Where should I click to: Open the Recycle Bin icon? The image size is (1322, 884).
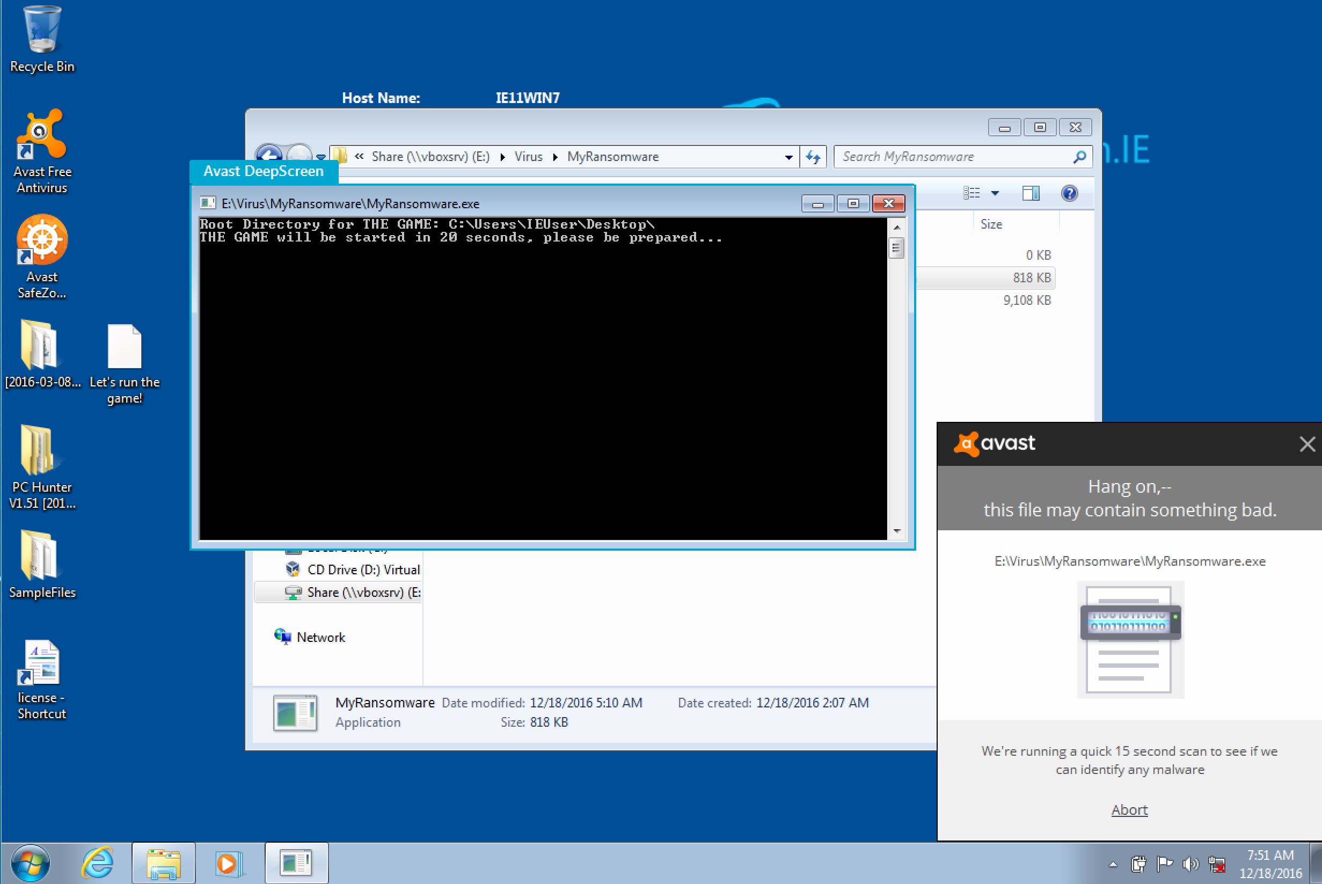[42, 31]
